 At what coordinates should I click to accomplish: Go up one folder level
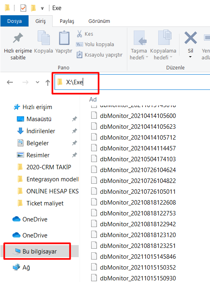tap(48, 83)
